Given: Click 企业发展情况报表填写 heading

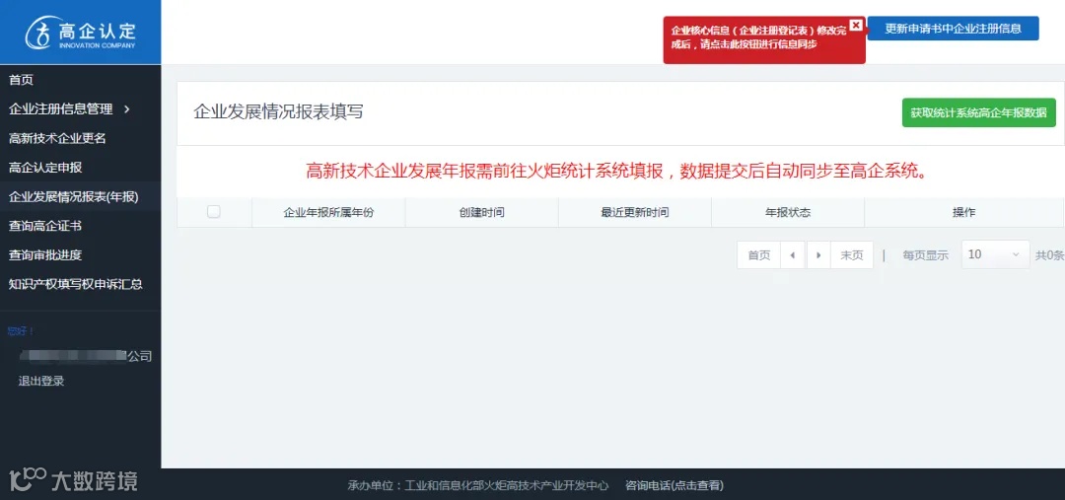Looking at the screenshot, I should [278, 112].
